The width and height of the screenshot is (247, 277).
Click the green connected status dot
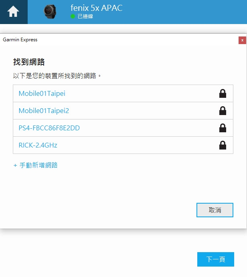point(73,16)
